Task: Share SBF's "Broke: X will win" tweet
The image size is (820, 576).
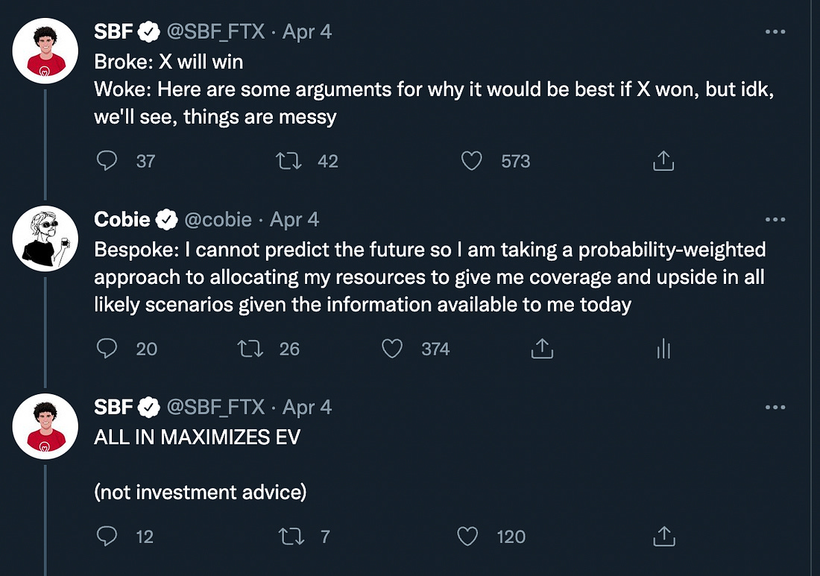Action: [x=663, y=160]
